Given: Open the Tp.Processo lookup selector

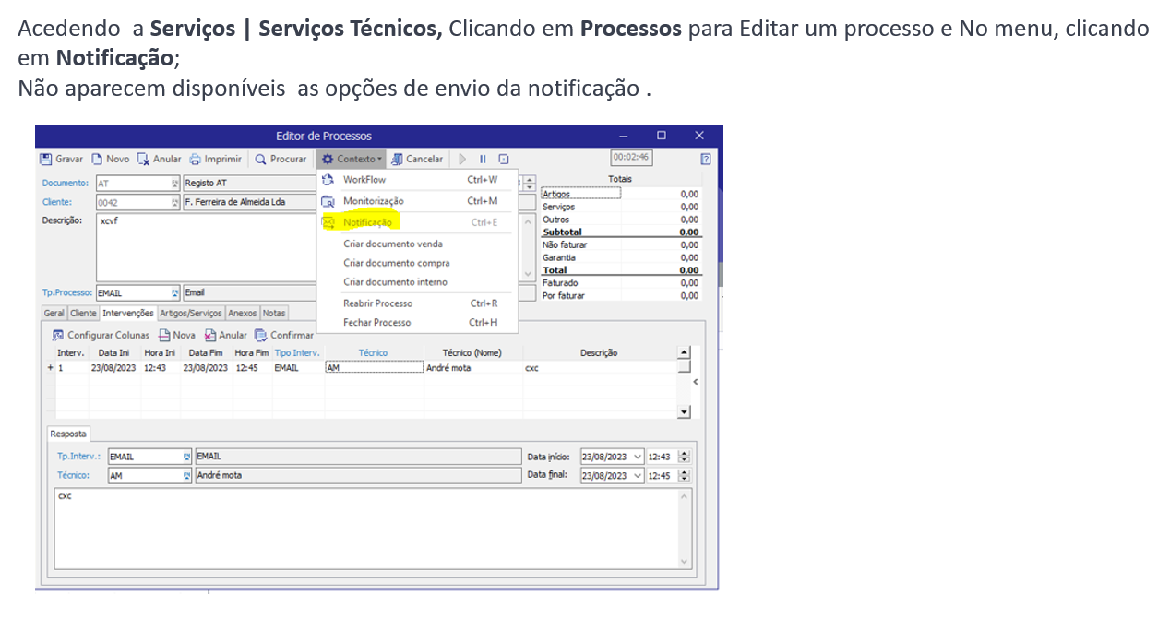Looking at the screenshot, I should [x=175, y=293].
